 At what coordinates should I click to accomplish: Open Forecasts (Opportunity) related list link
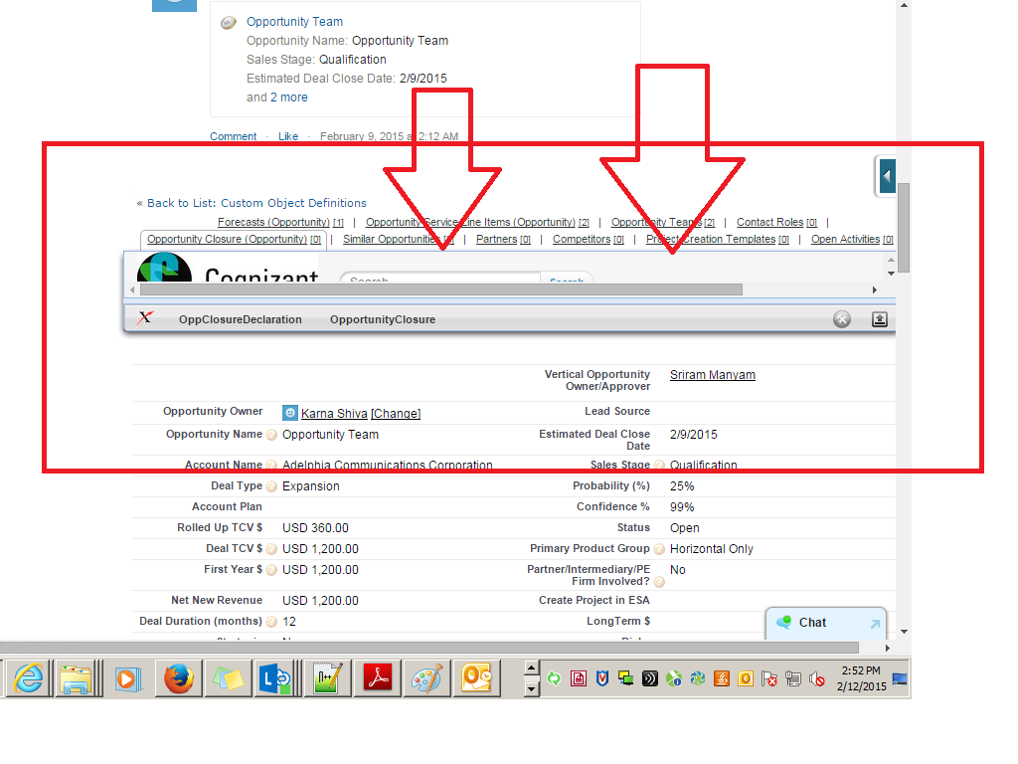coord(280,222)
